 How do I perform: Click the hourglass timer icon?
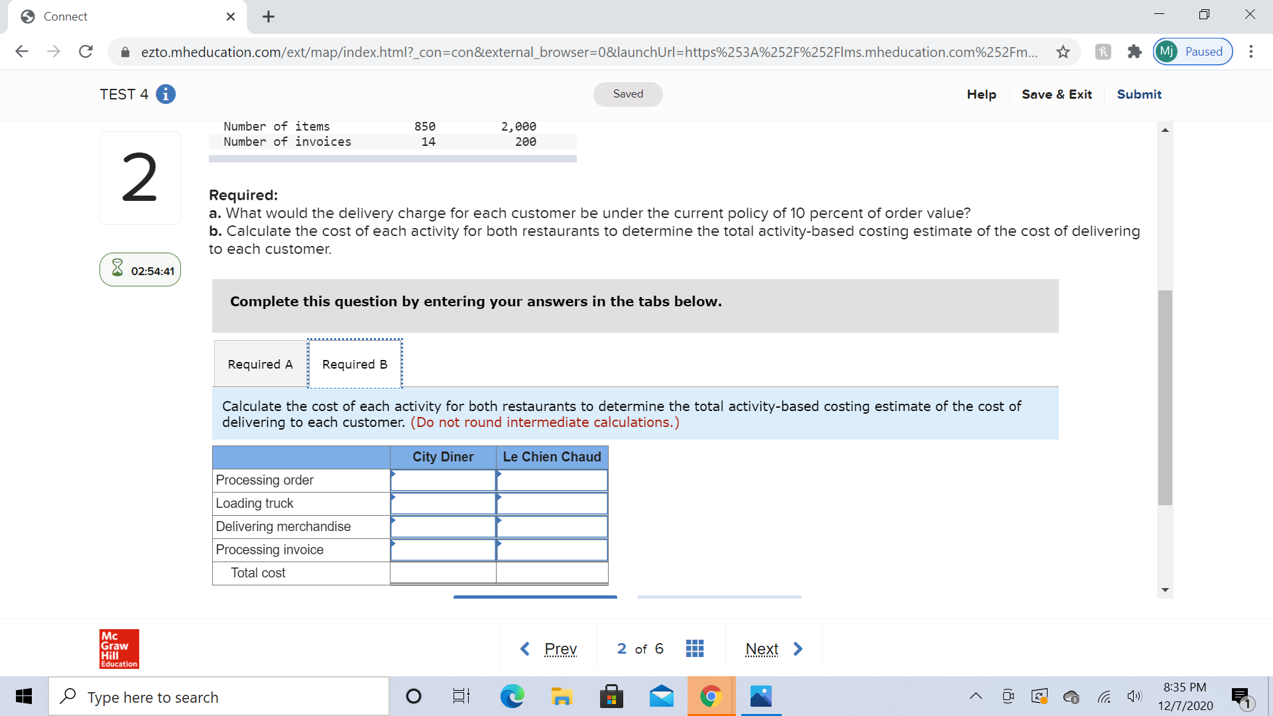point(117,268)
